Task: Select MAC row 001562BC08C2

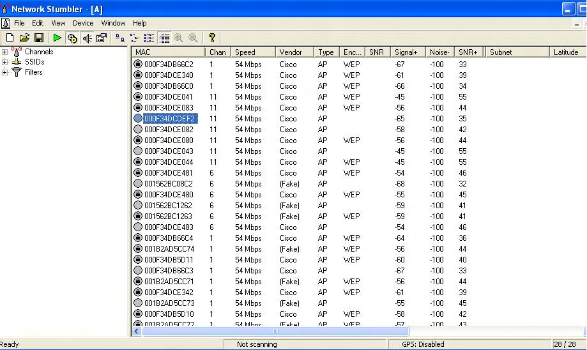Action: (x=169, y=184)
